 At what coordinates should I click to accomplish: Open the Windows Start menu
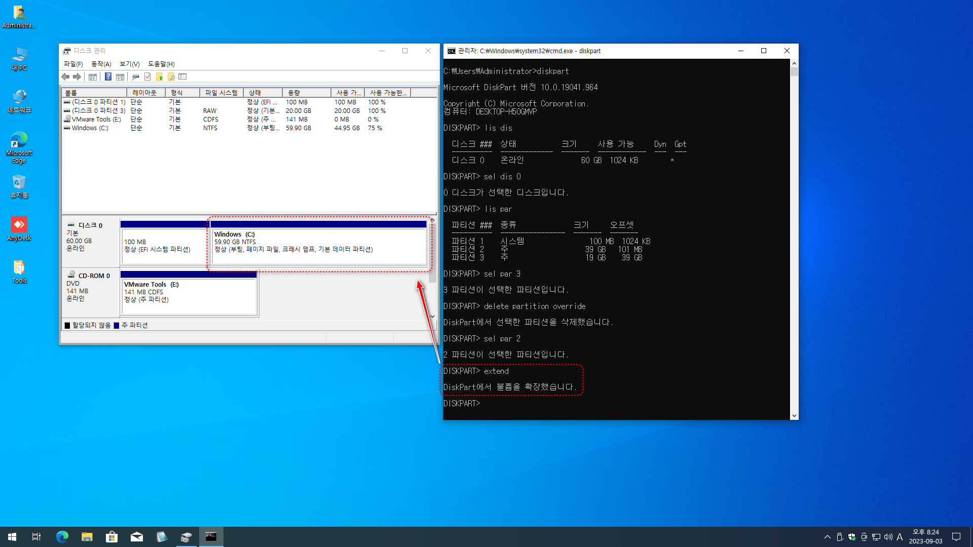point(12,537)
